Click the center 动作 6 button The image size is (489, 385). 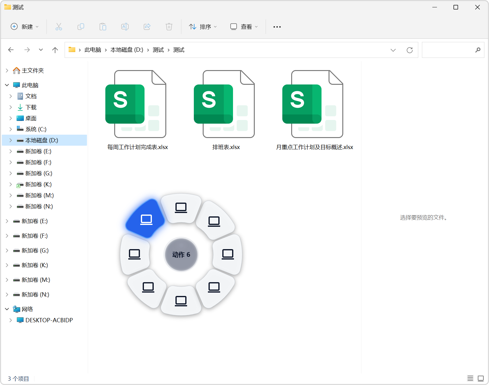181,255
